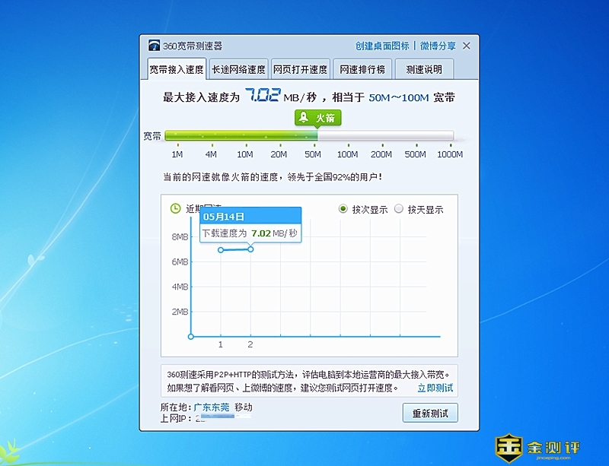
Task: Open the 测速说明 tab
Action: pos(424,69)
